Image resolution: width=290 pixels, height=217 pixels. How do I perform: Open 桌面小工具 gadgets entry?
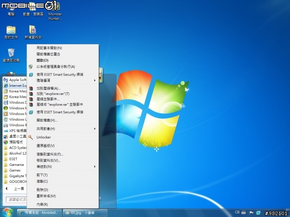pyautogui.click(x=15, y=137)
